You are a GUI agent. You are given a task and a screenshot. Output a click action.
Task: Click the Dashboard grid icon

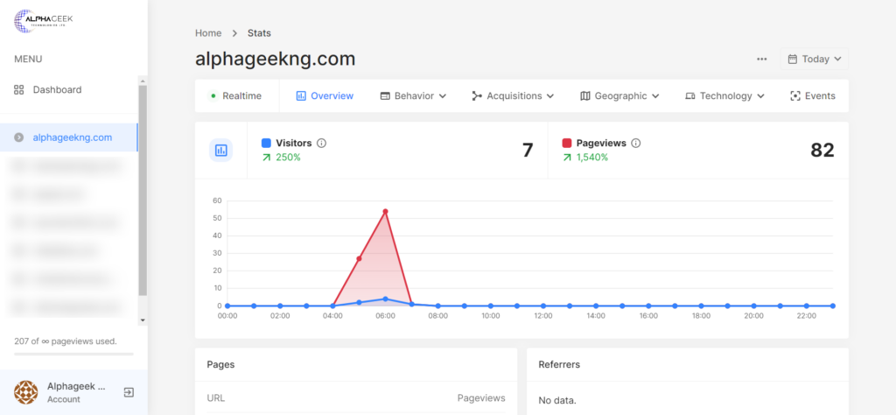pyautogui.click(x=19, y=90)
